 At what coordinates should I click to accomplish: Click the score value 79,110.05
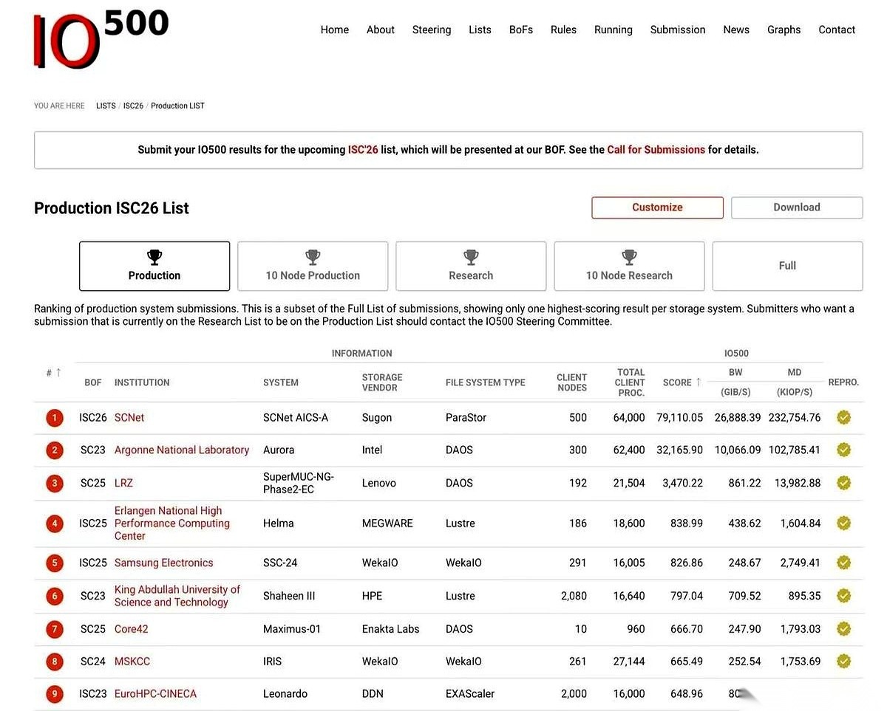(x=679, y=418)
